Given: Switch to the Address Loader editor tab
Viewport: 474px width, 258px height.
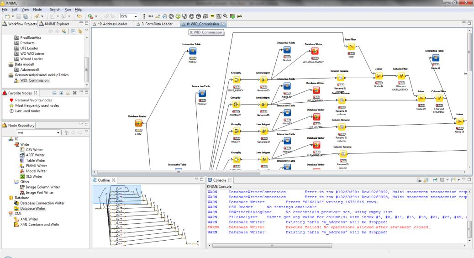Looking at the screenshot, I should pos(112,24).
